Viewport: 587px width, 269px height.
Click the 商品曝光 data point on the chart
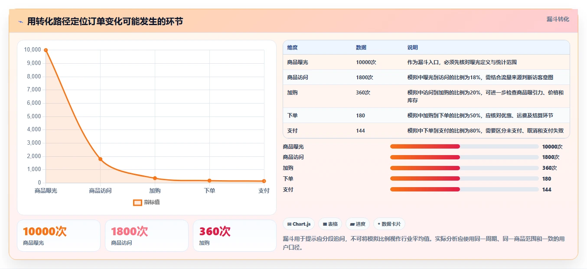46,50
